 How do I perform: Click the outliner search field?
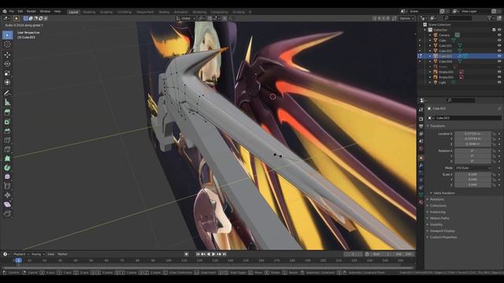coord(458,18)
